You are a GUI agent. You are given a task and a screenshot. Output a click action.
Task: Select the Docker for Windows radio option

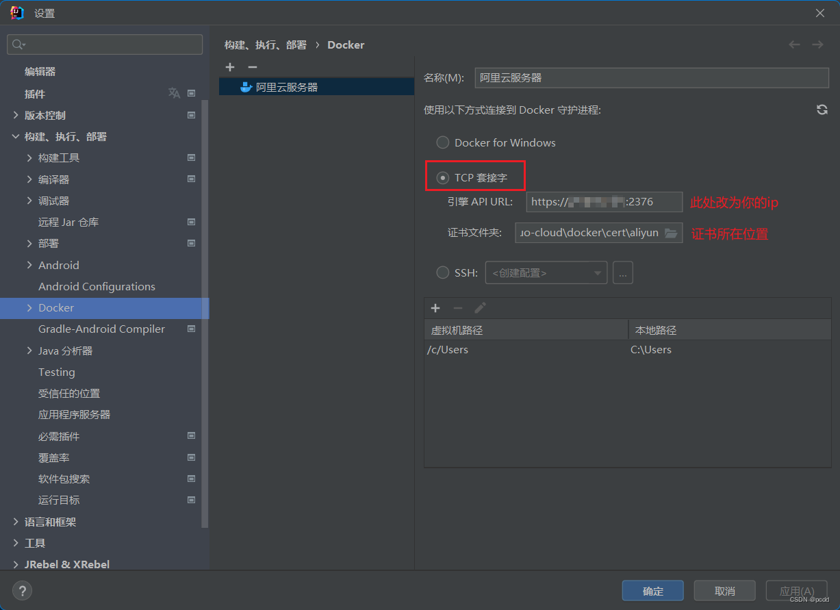click(443, 142)
